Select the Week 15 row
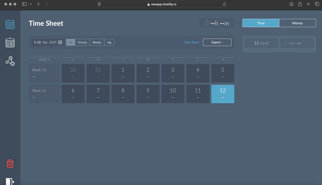This screenshot has width=322, height=185. (x=44, y=94)
